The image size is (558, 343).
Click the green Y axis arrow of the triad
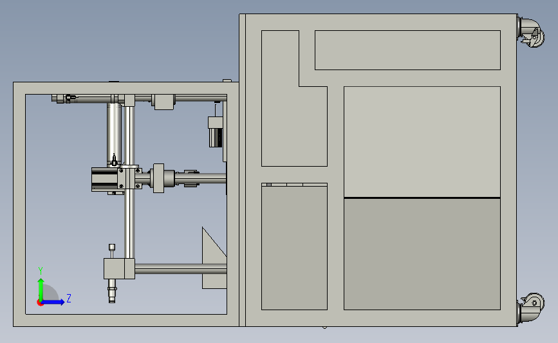pyautogui.click(x=41, y=289)
